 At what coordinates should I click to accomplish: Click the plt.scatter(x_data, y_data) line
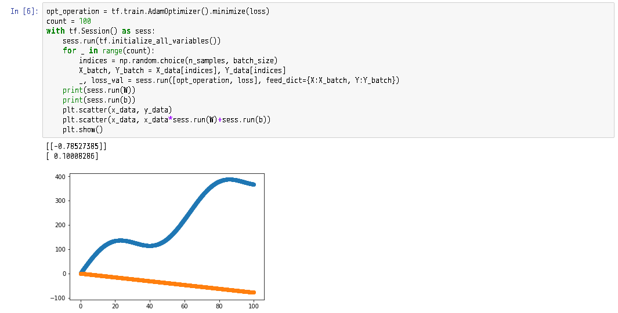click(x=117, y=110)
